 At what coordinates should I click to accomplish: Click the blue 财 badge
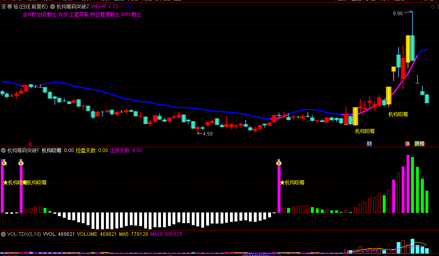369,144
